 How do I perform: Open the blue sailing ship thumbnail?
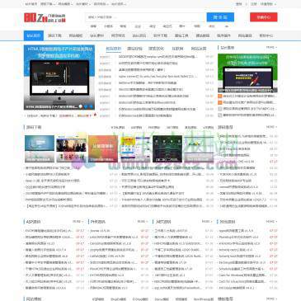pos(40,148)
